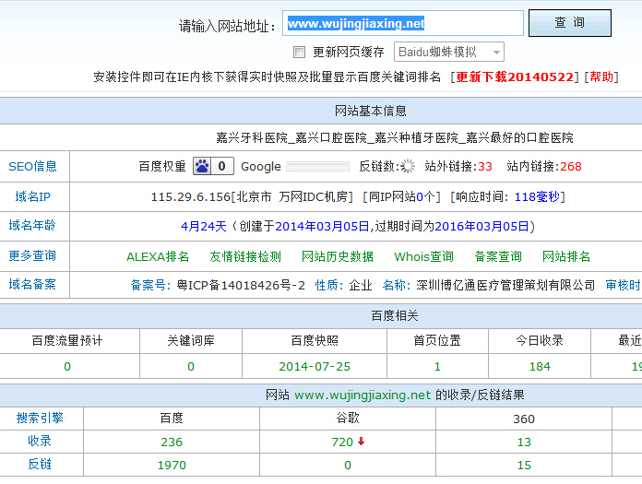642x484 pixels.
Task: Click the 域名备案 link
Action: click(32, 284)
